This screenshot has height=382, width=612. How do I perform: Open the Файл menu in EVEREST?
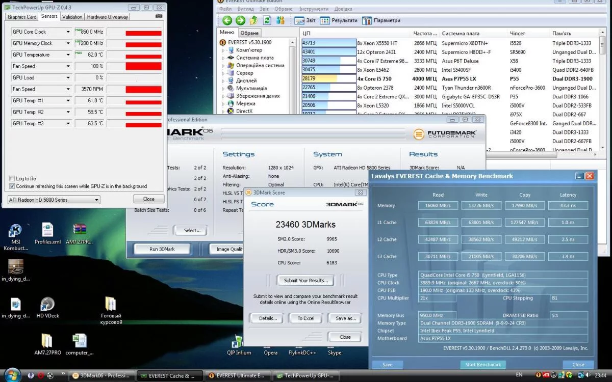point(225,9)
